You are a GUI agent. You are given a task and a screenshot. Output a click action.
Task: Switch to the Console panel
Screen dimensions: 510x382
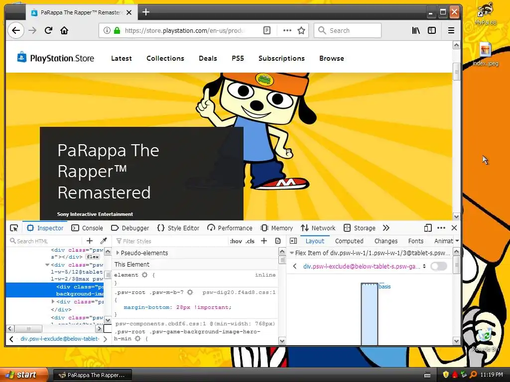click(87, 228)
